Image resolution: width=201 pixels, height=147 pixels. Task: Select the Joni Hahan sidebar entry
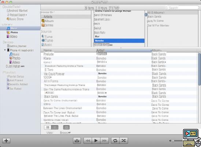(x=15, y=66)
